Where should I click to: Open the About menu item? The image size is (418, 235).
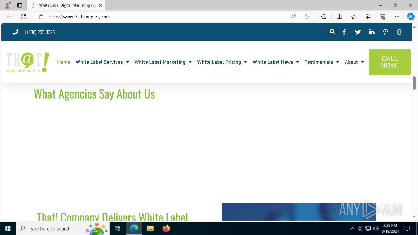click(351, 62)
